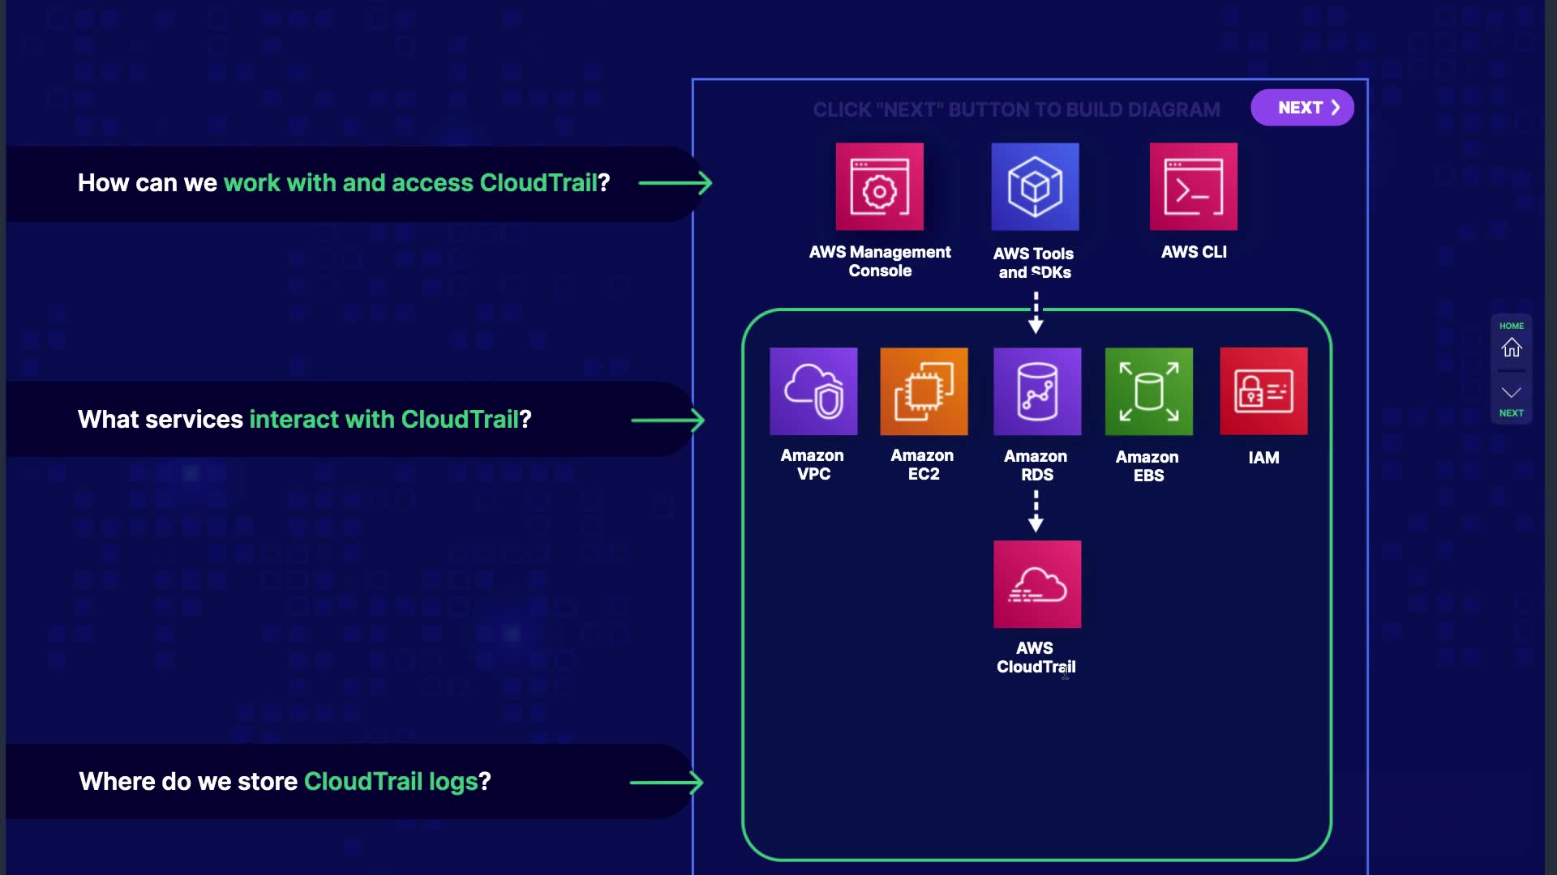
Task: Click the Amazon EC2 icon
Action: (x=924, y=391)
